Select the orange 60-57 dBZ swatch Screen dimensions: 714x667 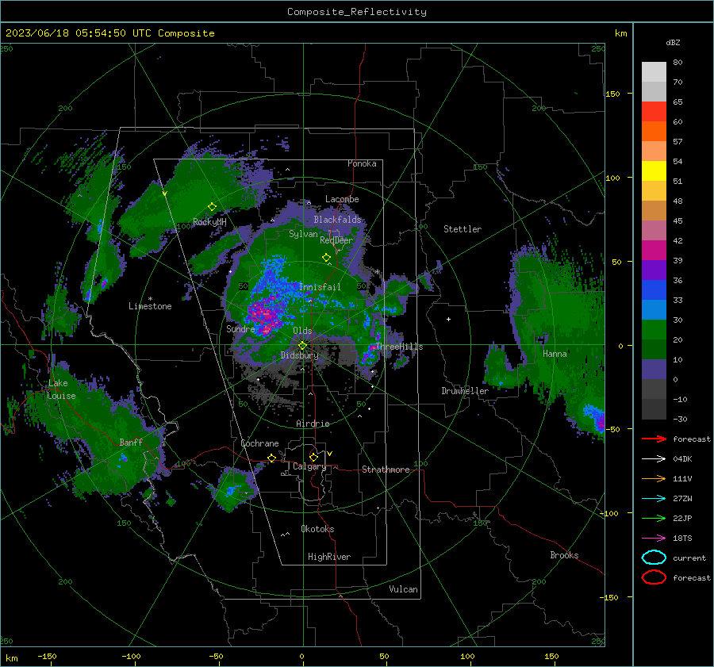tap(654, 132)
